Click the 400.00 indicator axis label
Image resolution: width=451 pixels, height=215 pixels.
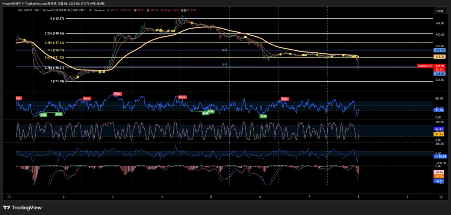pyautogui.click(x=440, y=144)
